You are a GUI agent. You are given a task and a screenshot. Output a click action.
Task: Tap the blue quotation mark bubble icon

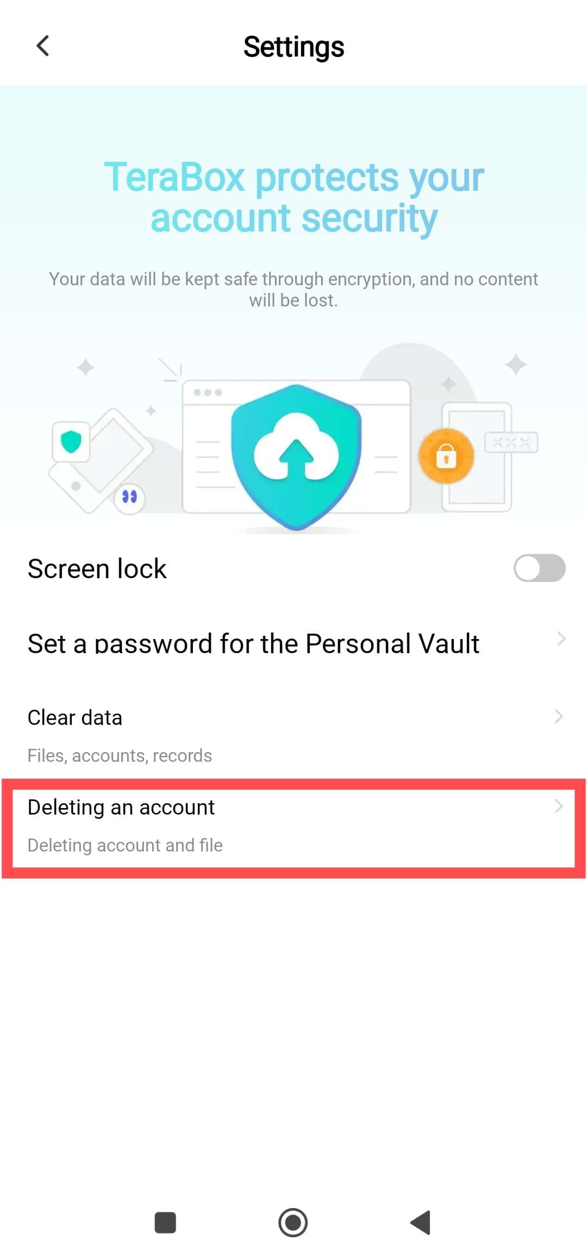coord(129,497)
